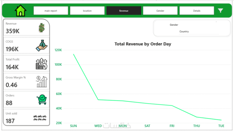Click the Gross Margin chart icon
Screen dimensions: 234x131
[42, 81]
